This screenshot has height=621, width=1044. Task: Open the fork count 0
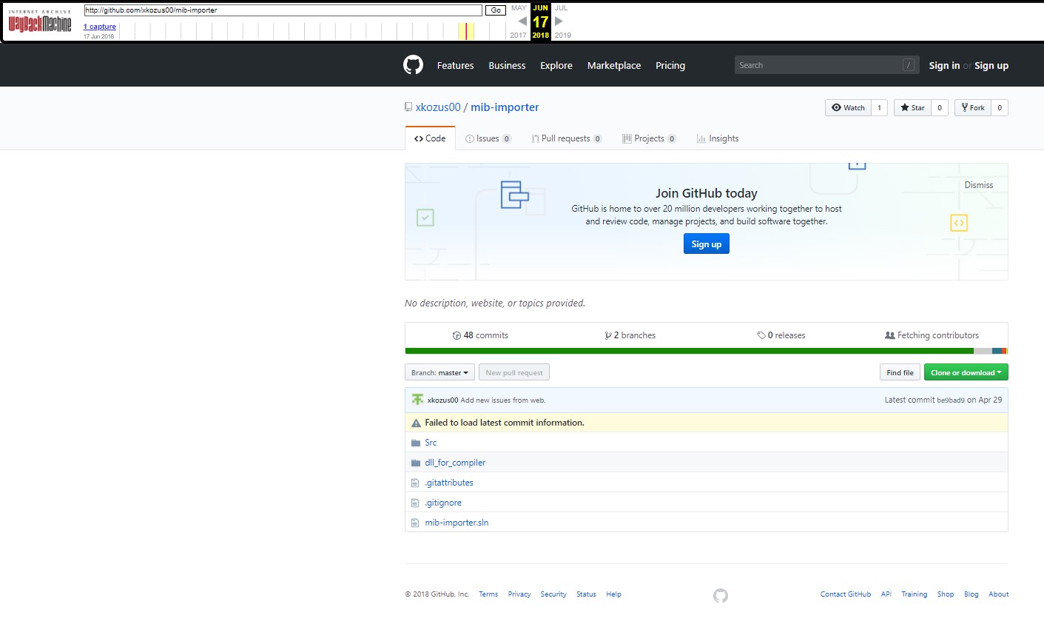click(x=999, y=107)
